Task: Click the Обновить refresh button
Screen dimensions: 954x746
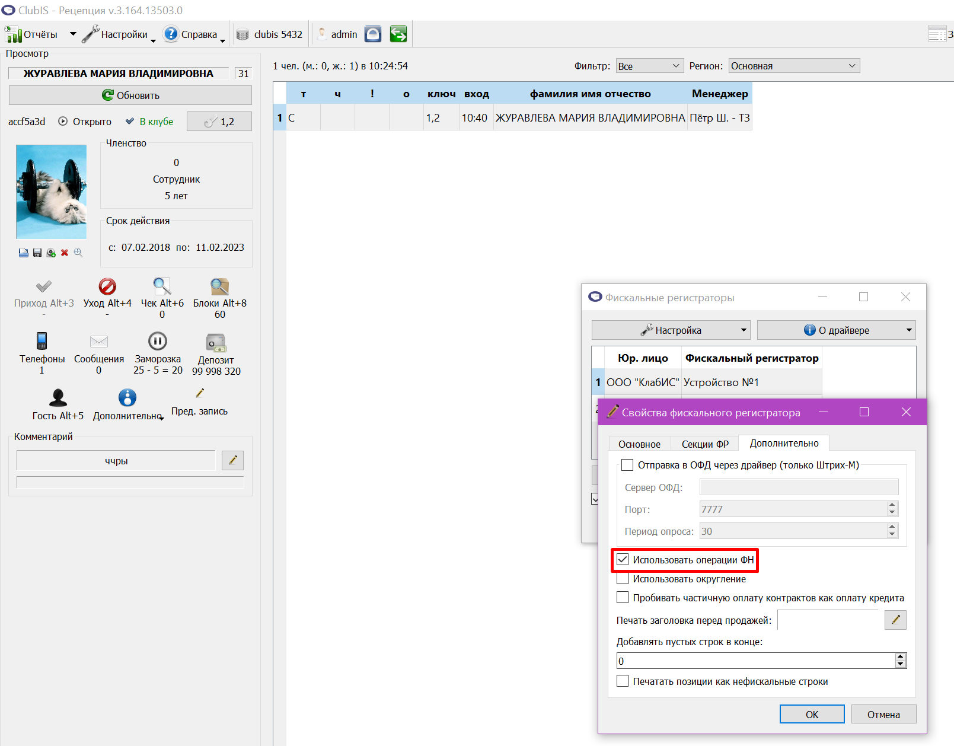Action: coord(130,95)
